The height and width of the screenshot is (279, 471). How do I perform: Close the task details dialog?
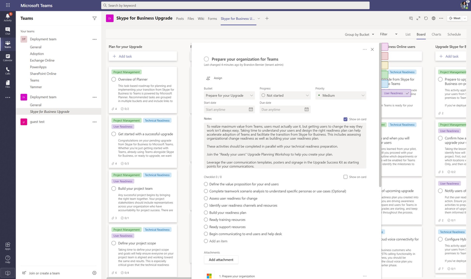372,49
